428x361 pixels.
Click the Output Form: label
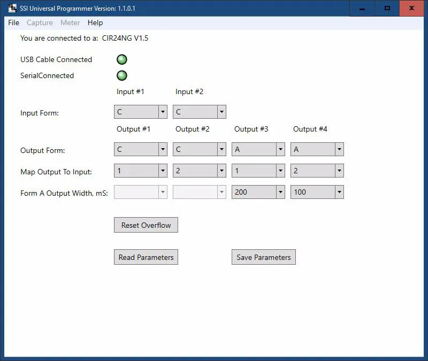[43, 150]
